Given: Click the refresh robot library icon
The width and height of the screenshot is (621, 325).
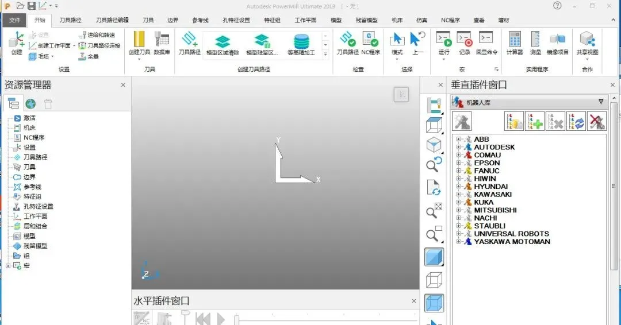Looking at the screenshot, I should (x=576, y=121).
